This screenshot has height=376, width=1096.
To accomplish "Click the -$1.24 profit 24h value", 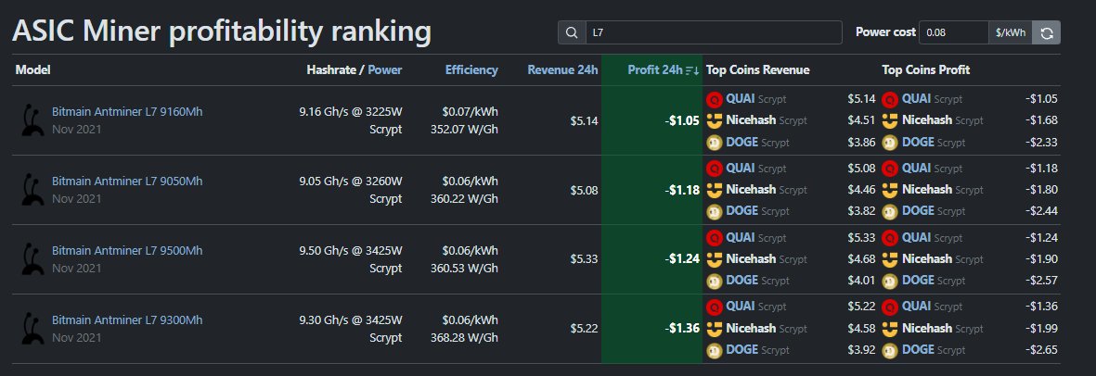I will 682,259.
